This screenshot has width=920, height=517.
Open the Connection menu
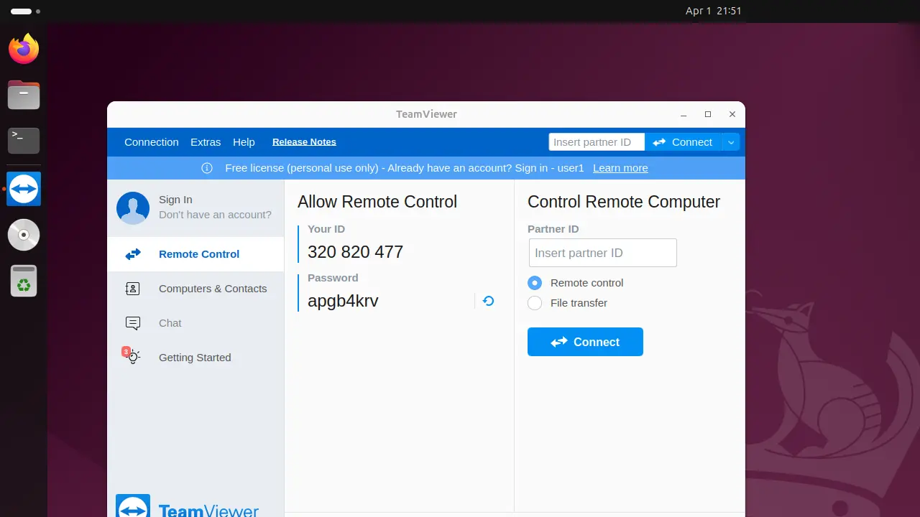coord(152,142)
